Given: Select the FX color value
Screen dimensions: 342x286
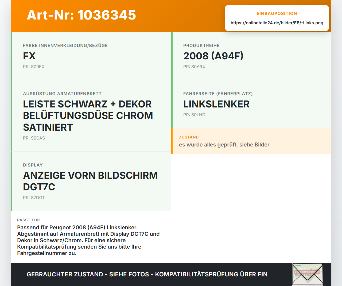Looking at the screenshot, I should (x=29, y=56).
